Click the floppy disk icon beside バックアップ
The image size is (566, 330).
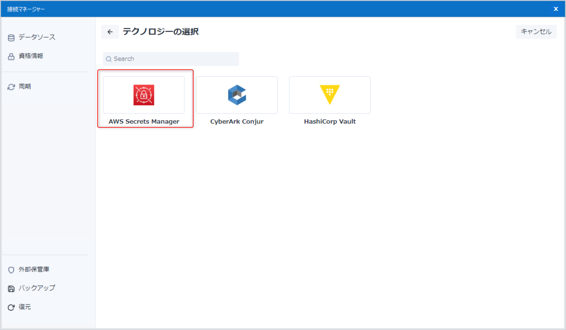[x=11, y=289]
